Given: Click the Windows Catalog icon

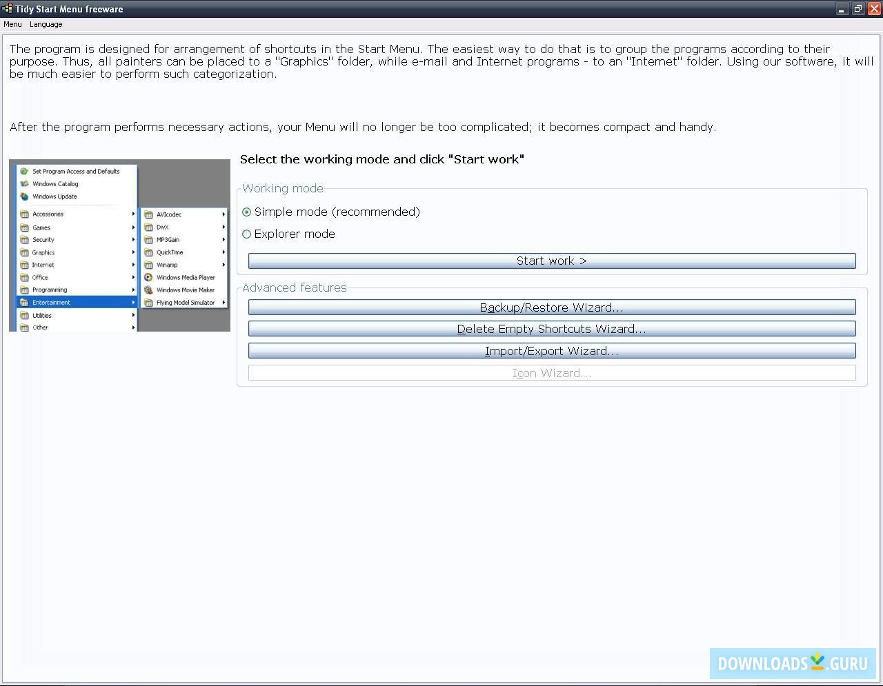Looking at the screenshot, I should coord(24,184).
